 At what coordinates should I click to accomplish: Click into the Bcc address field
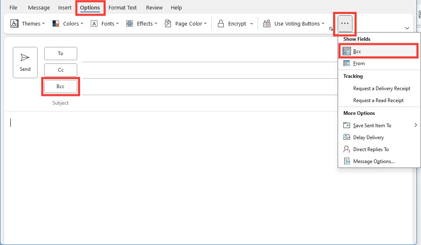click(210, 87)
